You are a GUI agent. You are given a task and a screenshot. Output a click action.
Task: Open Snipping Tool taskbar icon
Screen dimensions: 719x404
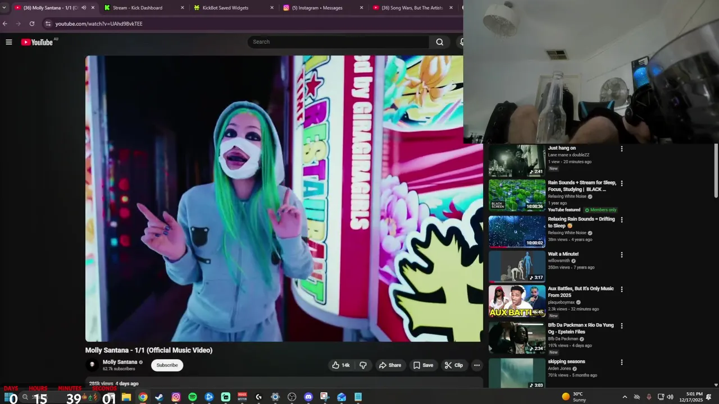[325, 397]
